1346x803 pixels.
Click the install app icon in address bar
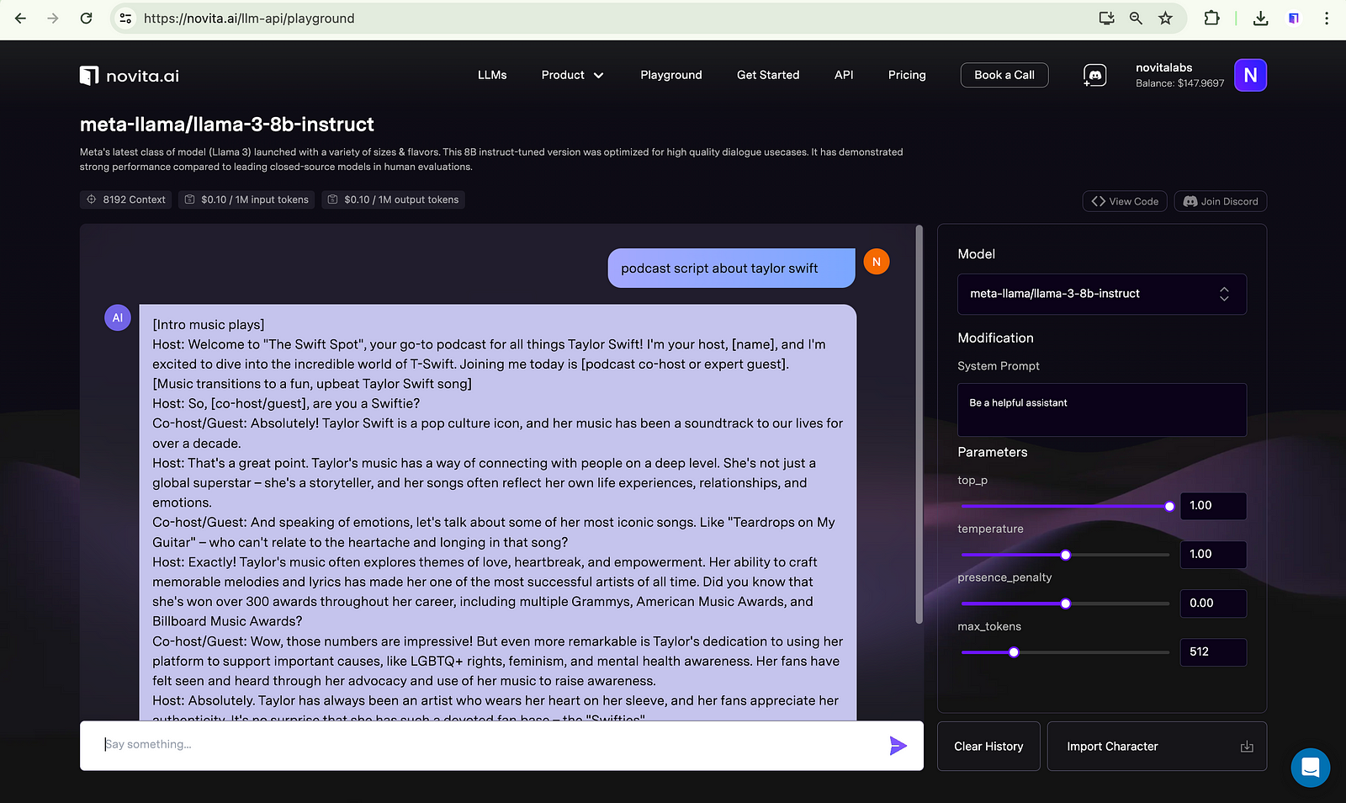pos(1106,18)
